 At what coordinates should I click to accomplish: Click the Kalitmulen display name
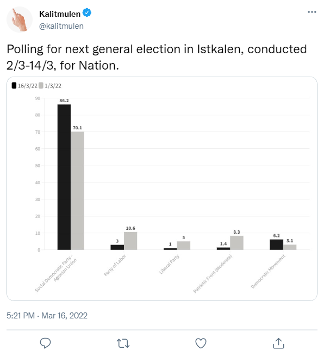tap(60, 14)
